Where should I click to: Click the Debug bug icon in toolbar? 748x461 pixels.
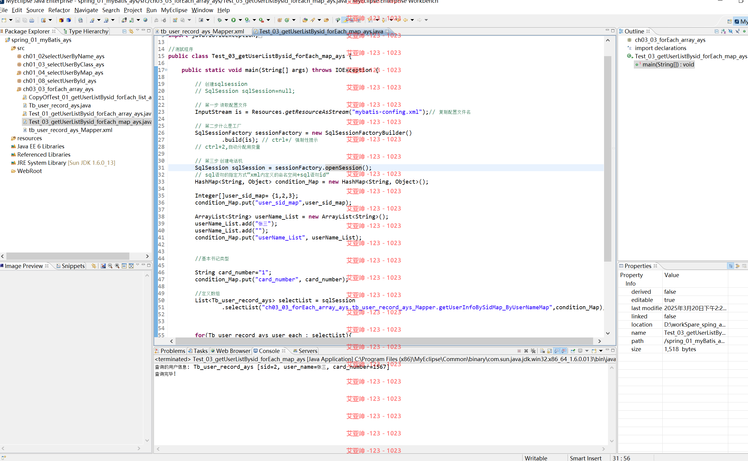click(x=220, y=20)
